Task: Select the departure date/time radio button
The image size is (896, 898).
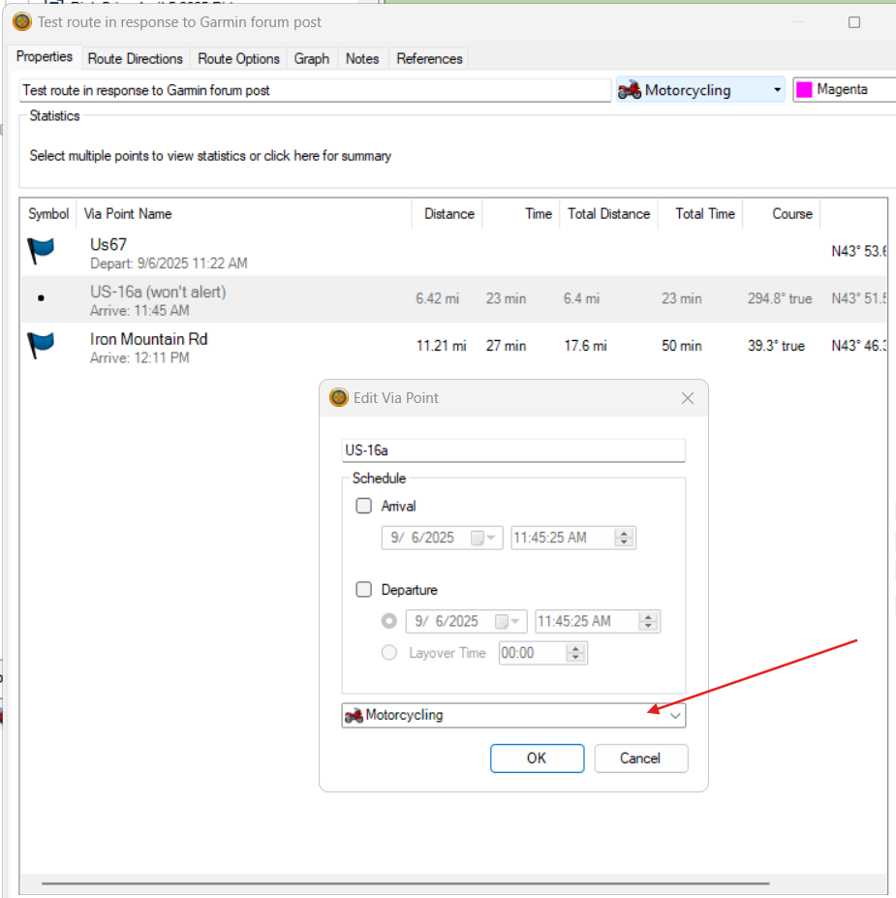Action: click(389, 621)
